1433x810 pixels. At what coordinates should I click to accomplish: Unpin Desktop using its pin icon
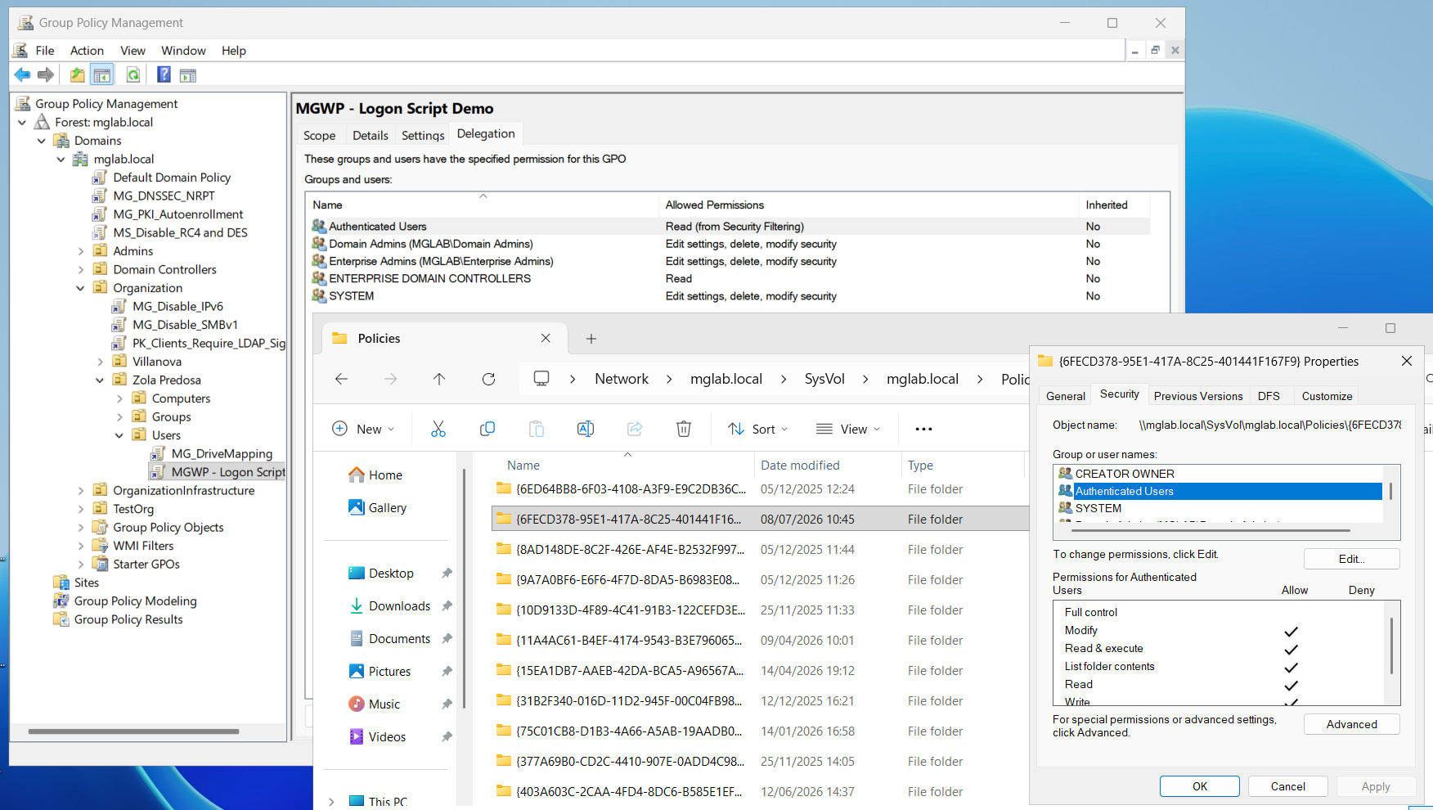[447, 574]
